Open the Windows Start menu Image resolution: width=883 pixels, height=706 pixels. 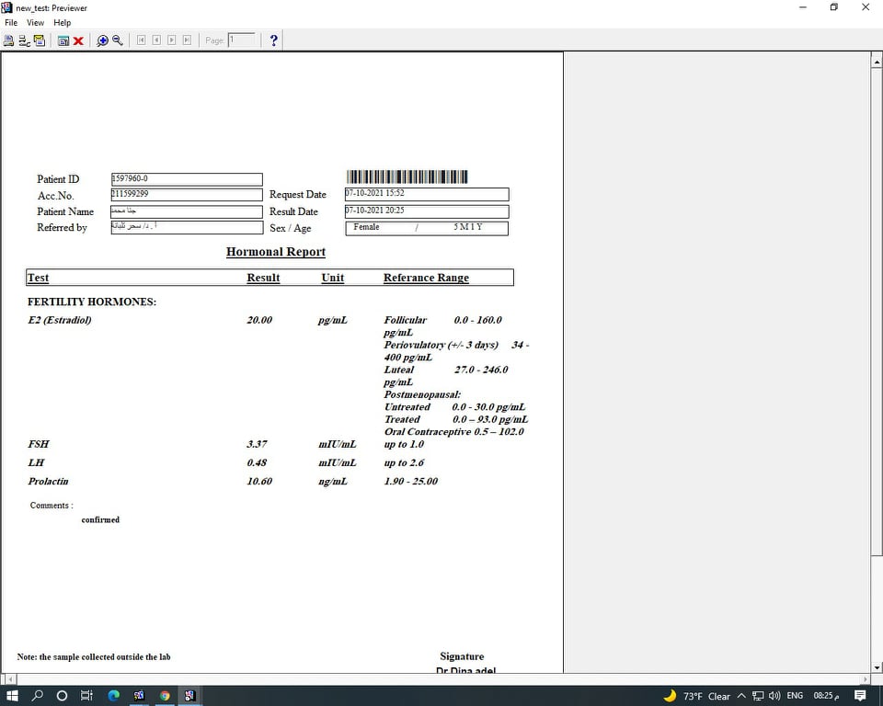click(x=12, y=696)
